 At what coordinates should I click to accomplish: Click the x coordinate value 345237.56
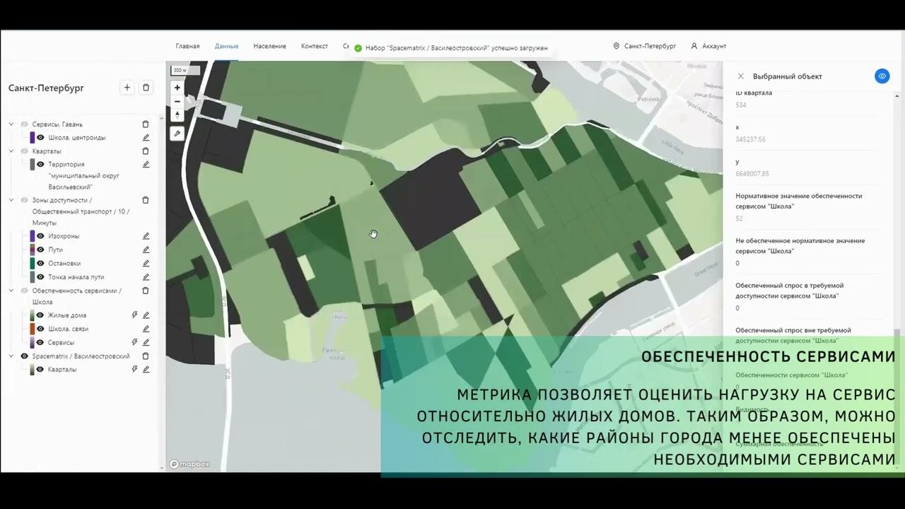coord(751,139)
